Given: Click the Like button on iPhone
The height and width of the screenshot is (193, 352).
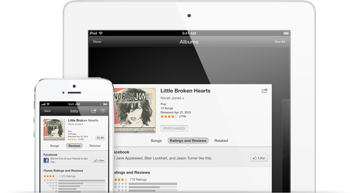Looking at the screenshot, I should click(x=99, y=161).
